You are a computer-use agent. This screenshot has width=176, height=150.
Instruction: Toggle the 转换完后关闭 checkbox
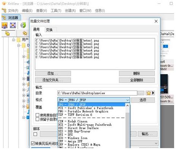tap(33, 143)
